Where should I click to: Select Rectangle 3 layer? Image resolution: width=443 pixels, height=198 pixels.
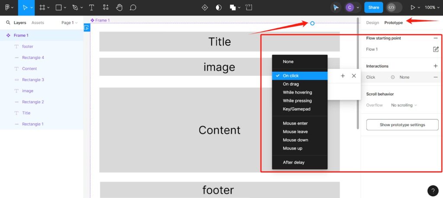coord(42,80)
